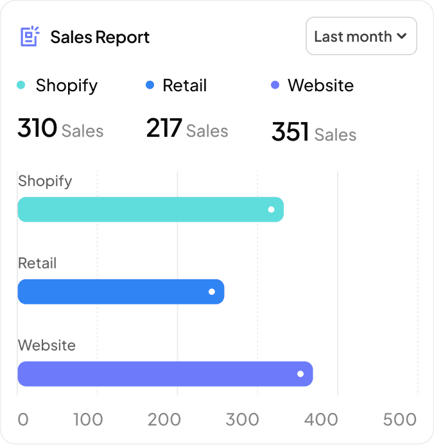The width and height of the screenshot is (434, 445).
Task: Click the Sales Report title
Action: click(100, 37)
